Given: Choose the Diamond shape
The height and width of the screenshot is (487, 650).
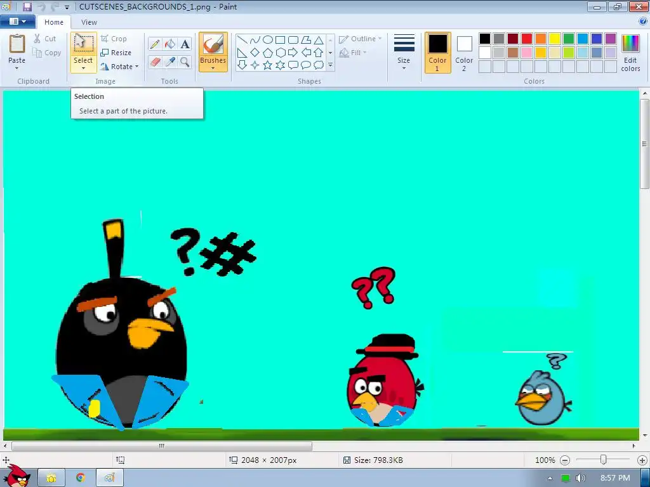Looking at the screenshot, I should tap(255, 53).
